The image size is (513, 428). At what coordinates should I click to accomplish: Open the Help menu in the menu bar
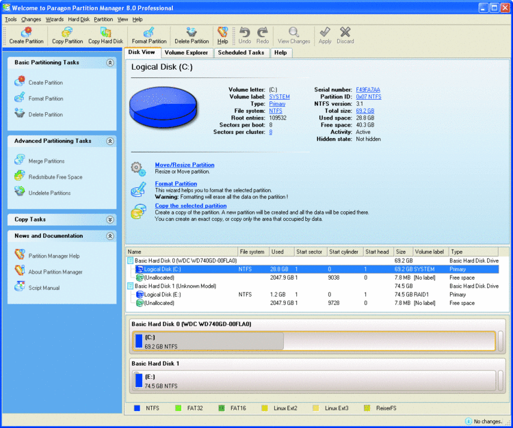point(137,19)
